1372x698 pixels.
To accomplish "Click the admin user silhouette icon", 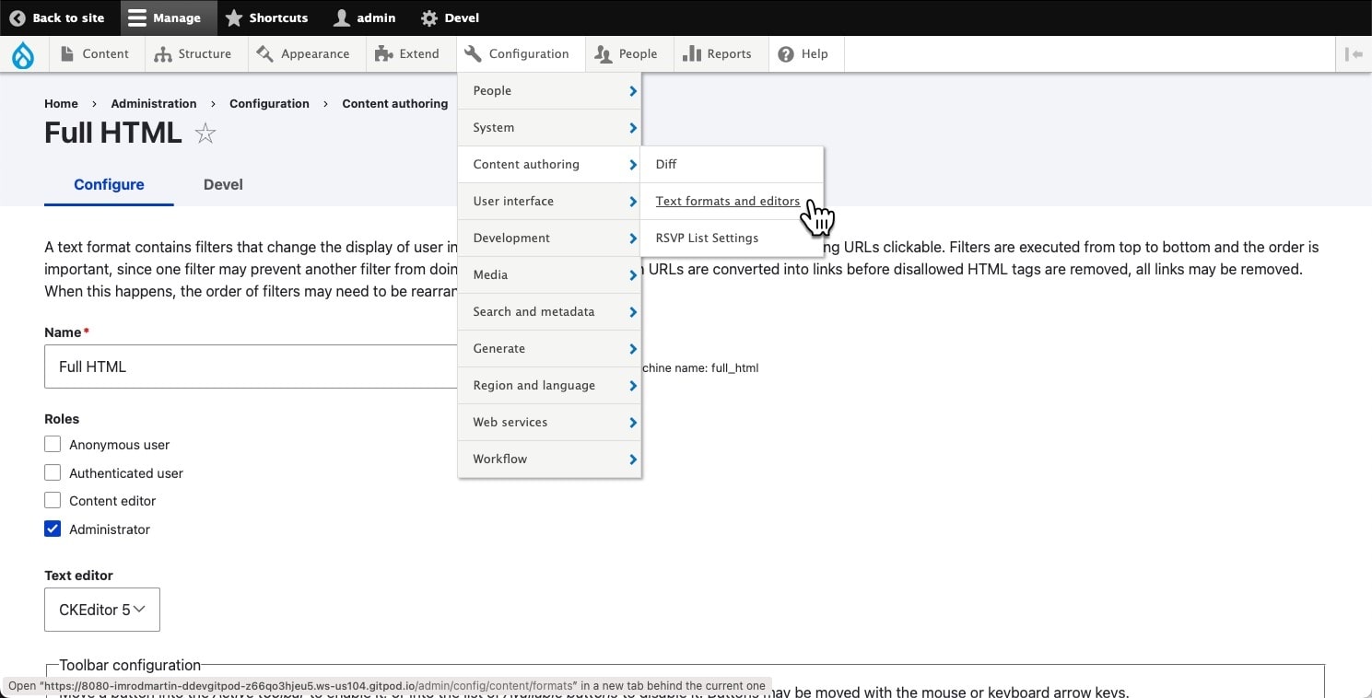I will (342, 17).
